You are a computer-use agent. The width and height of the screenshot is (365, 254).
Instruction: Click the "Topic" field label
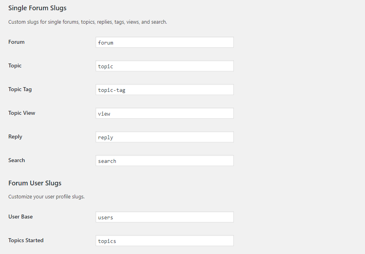click(x=15, y=66)
